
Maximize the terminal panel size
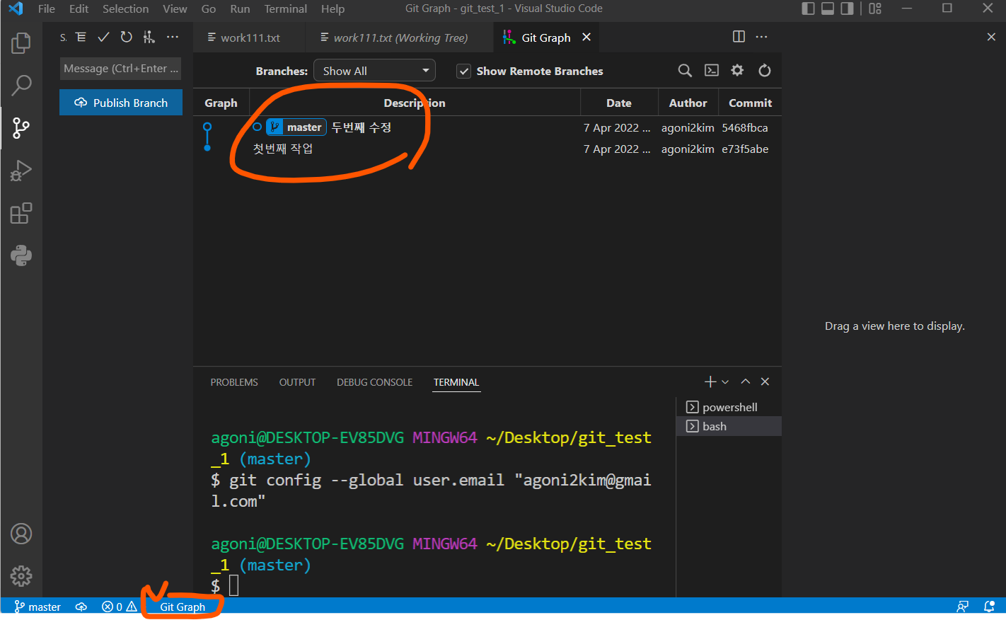pos(745,381)
